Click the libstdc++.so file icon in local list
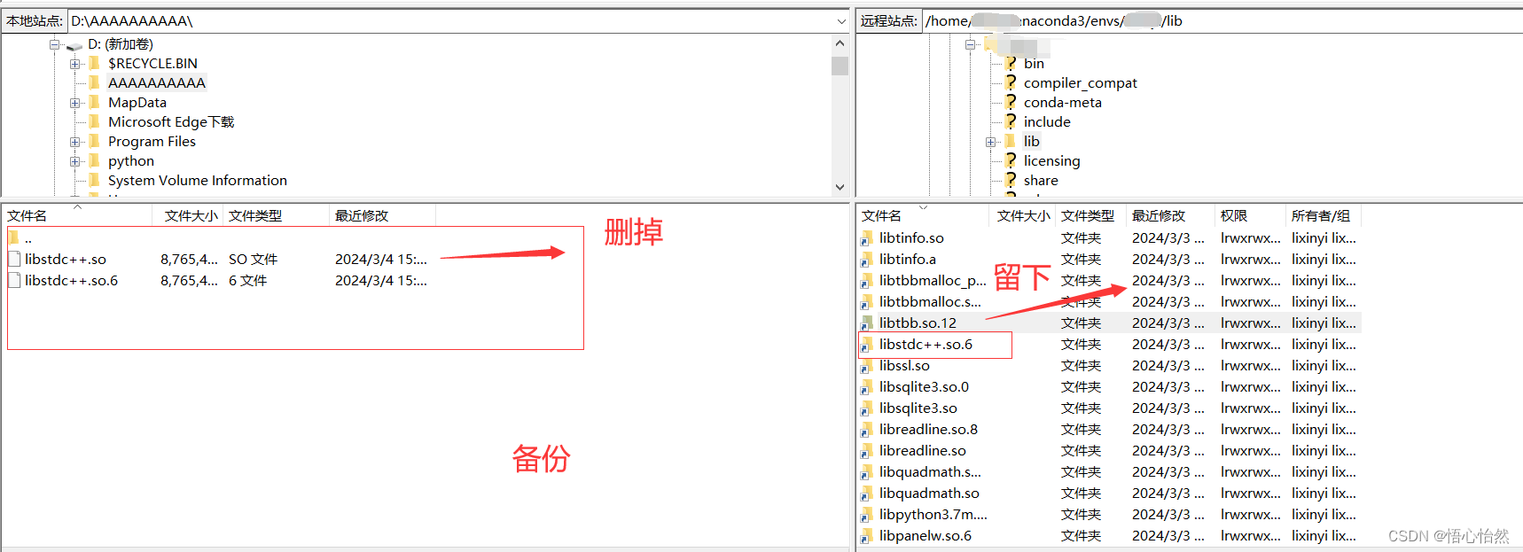1523x552 pixels. tap(14, 259)
